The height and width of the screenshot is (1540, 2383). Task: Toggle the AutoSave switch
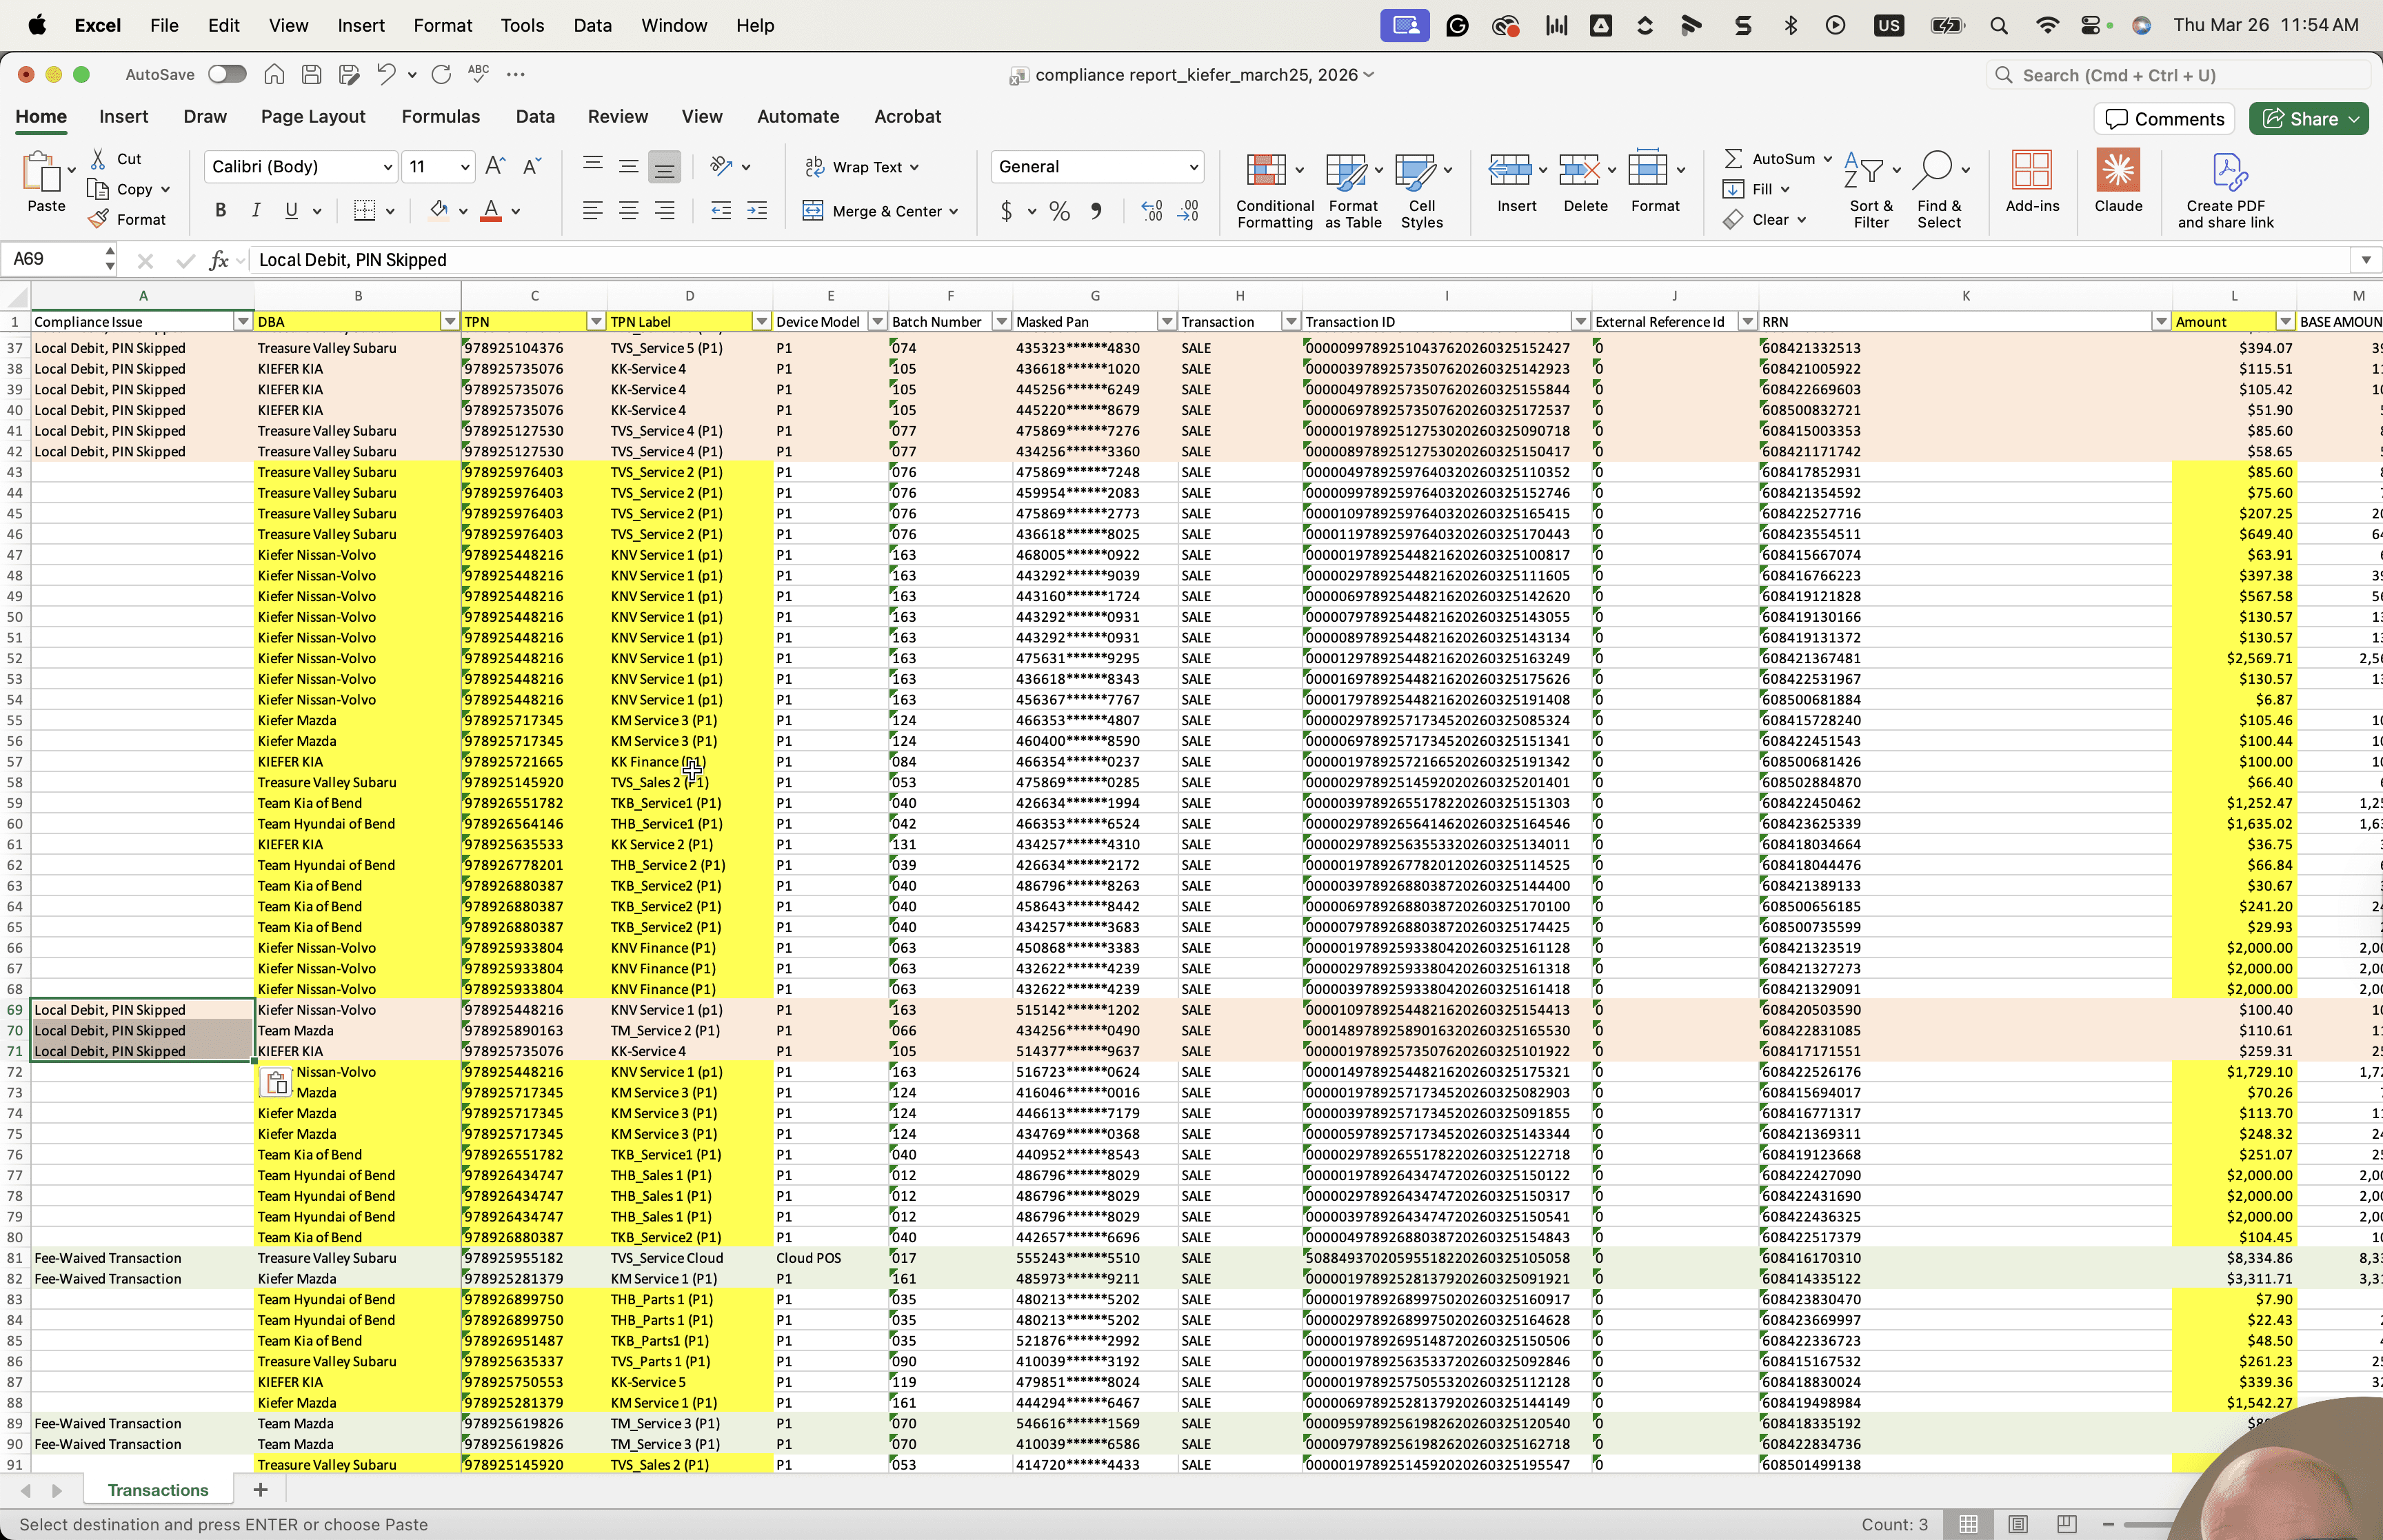[227, 74]
